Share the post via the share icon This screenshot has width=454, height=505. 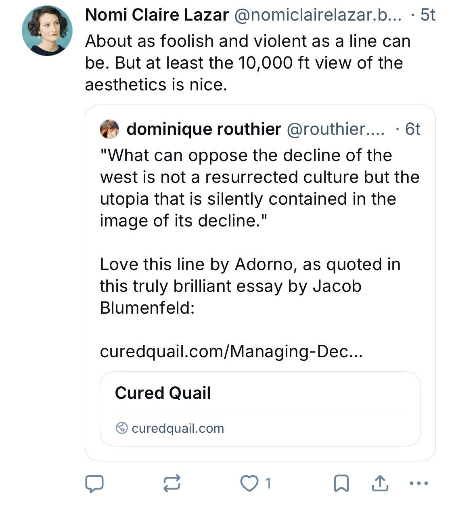pyautogui.click(x=380, y=483)
